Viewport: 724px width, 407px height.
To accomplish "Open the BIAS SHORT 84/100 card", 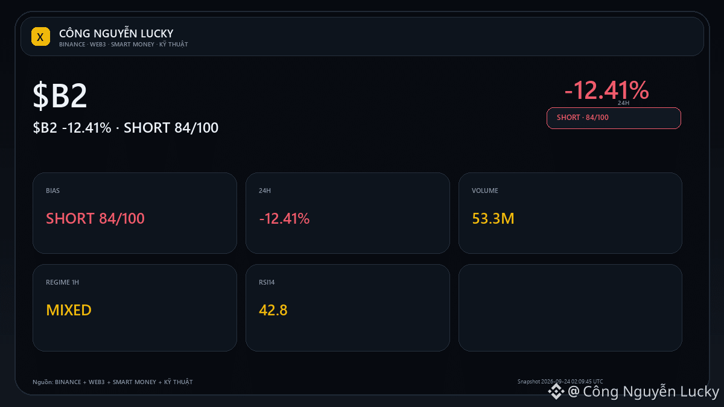I will click(135, 213).
